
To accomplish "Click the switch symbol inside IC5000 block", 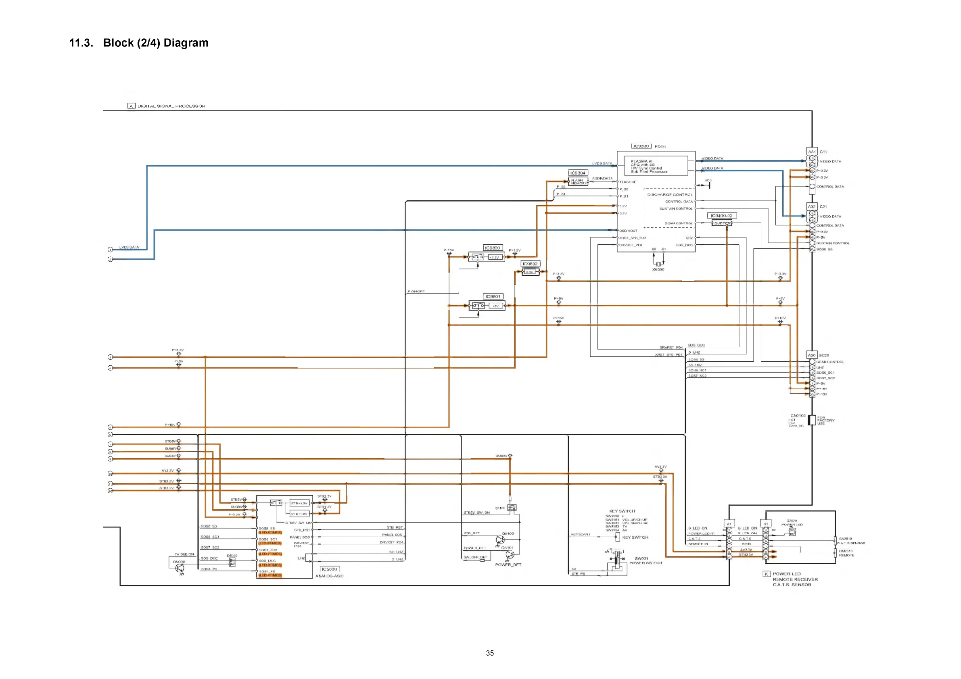I will (276, 503).
